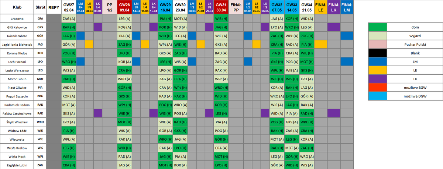Click the 'Skrót' column header
Image resolution: width=443 pixels, height=169 pixels.
40,7
